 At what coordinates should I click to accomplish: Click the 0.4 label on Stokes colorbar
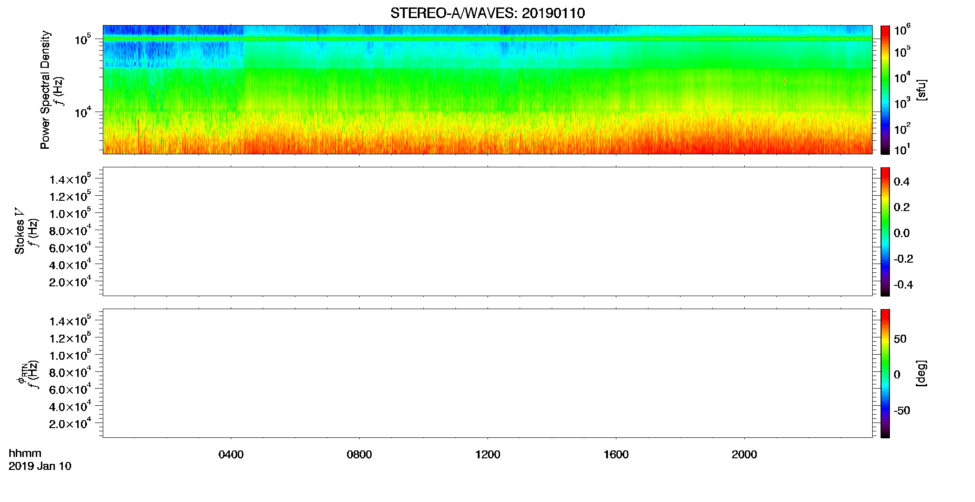pos(902,181)
